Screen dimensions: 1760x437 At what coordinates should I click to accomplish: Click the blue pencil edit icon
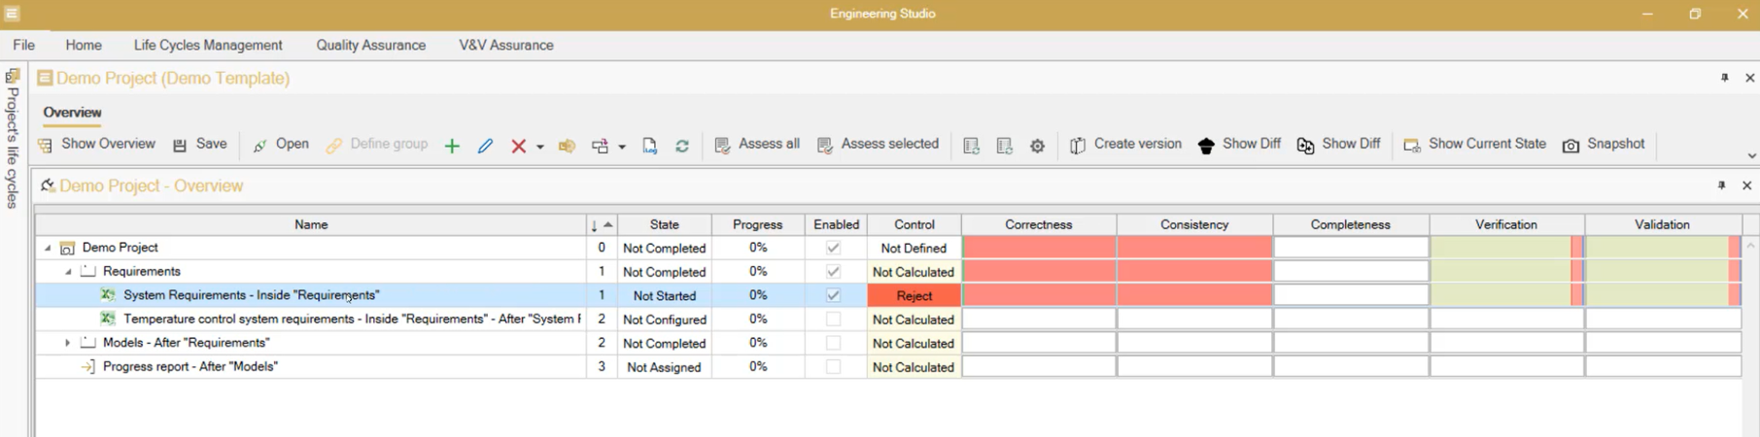point(486,146)
